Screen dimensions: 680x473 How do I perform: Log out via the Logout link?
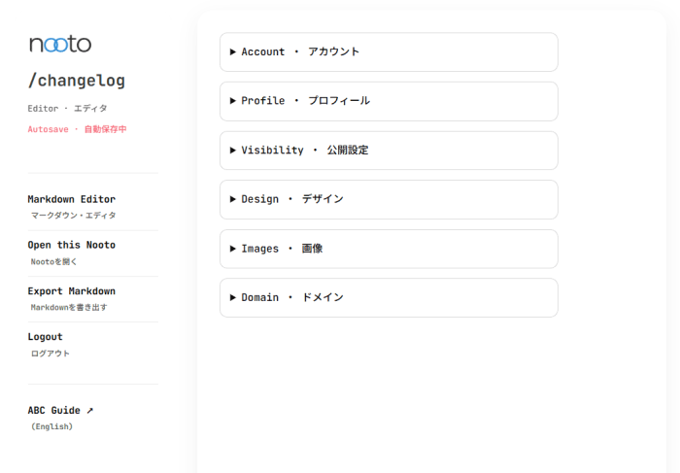click(x=45, y=337)
